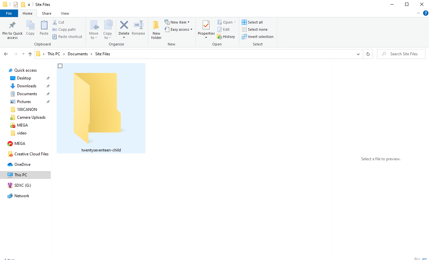The image size is (429, 260).
Task: Create a New folder from the ribbon
Action: 156,29
